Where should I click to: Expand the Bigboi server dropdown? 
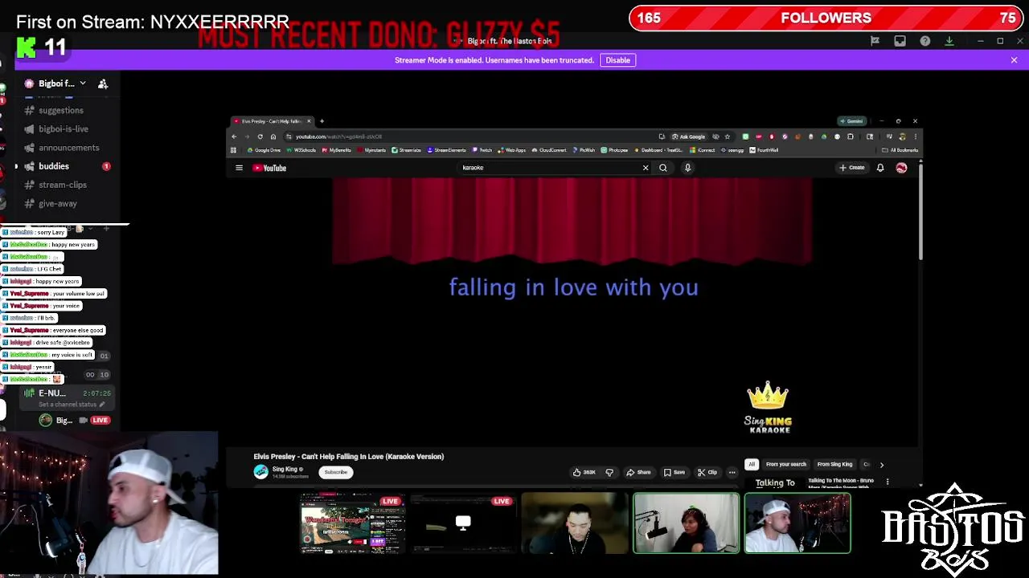coord(82,83)
